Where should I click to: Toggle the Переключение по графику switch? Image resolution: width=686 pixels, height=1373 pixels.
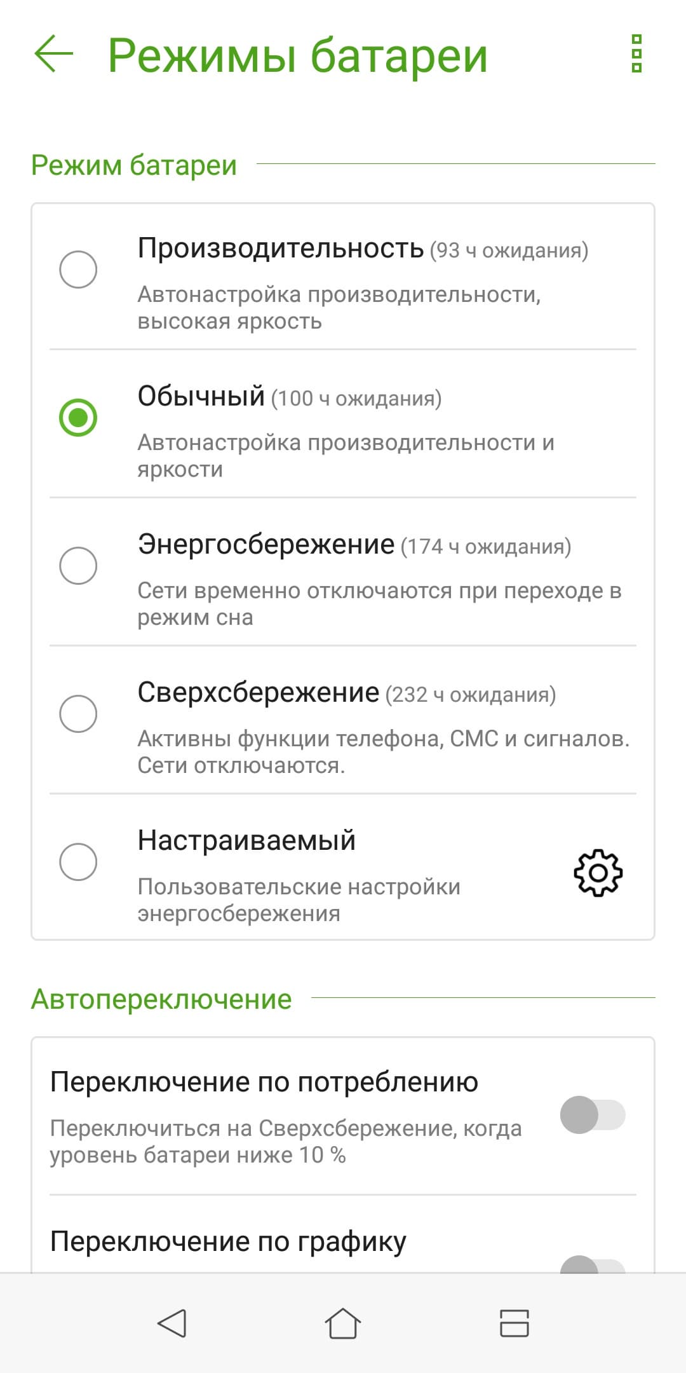click(592, 1265)
